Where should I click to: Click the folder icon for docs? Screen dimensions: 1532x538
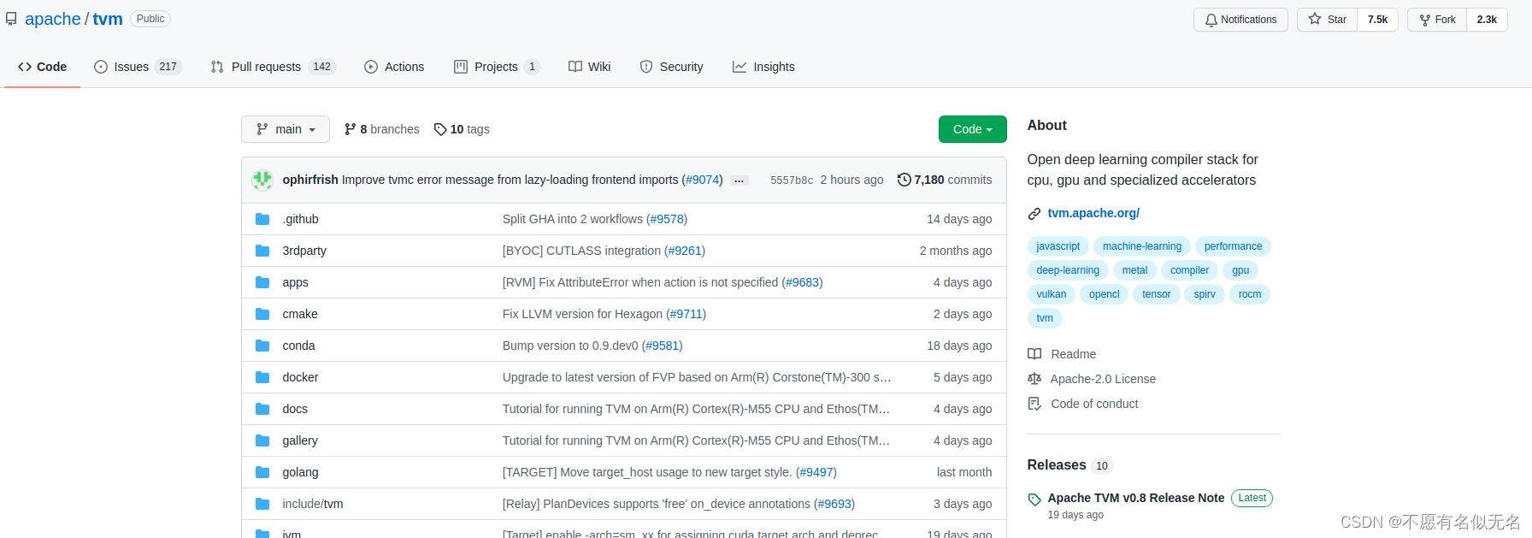pyautogui.click(x=262, y=409)
